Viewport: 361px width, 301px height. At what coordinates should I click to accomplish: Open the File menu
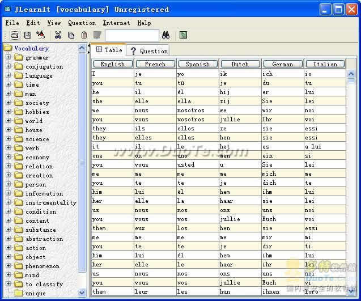[12, 23]
